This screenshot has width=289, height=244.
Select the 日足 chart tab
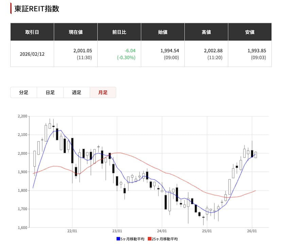[50, 93]
